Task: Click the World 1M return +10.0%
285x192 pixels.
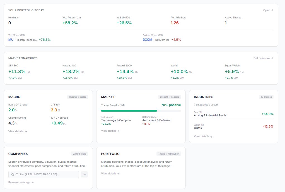Action: 179,72
